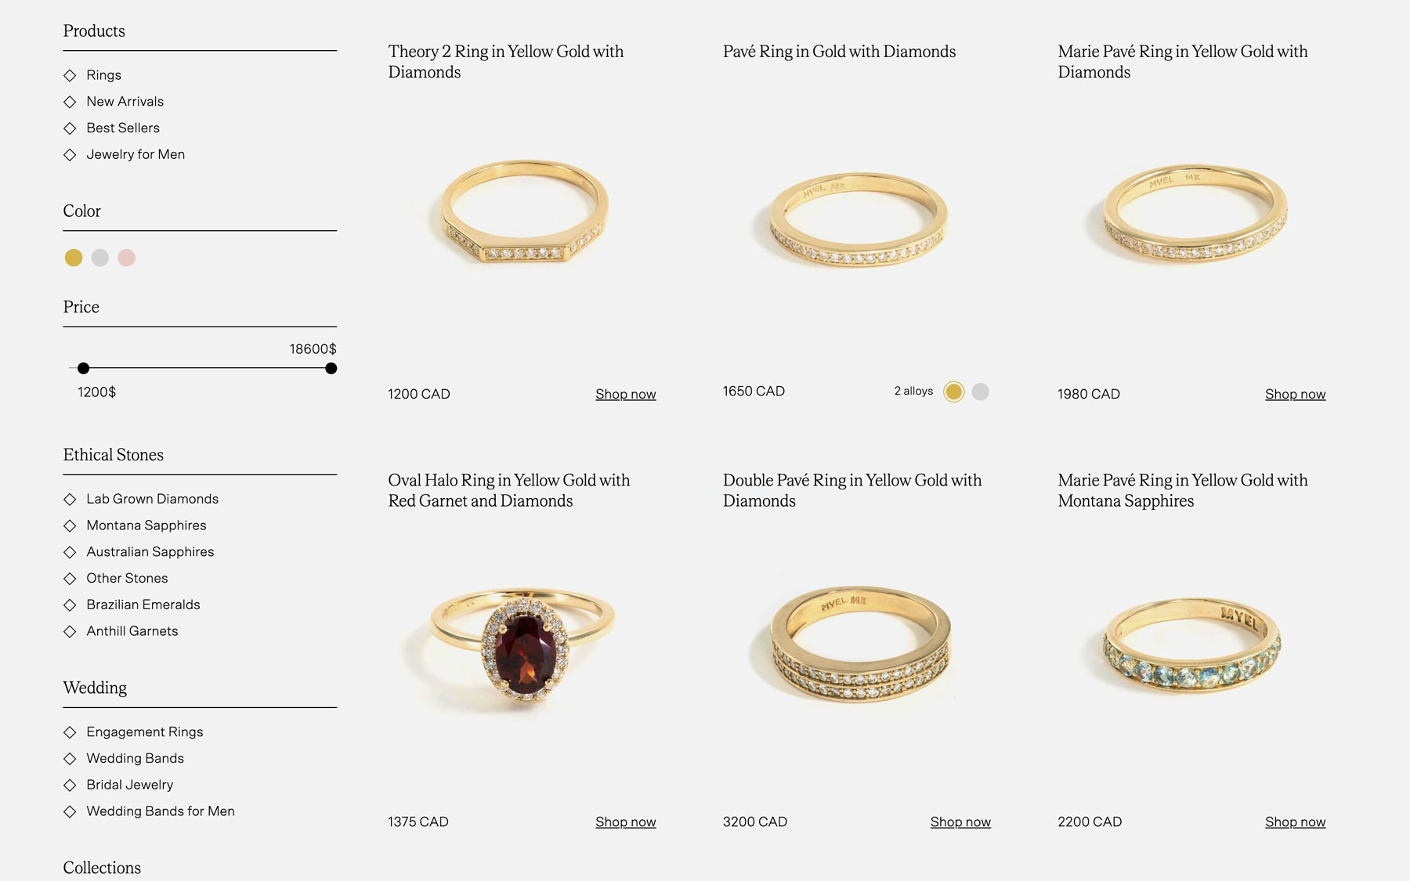1410x881 pixels.
Task: Open Marie Pavé Montana Sapphires ring title
Action: coord(1182,490)
